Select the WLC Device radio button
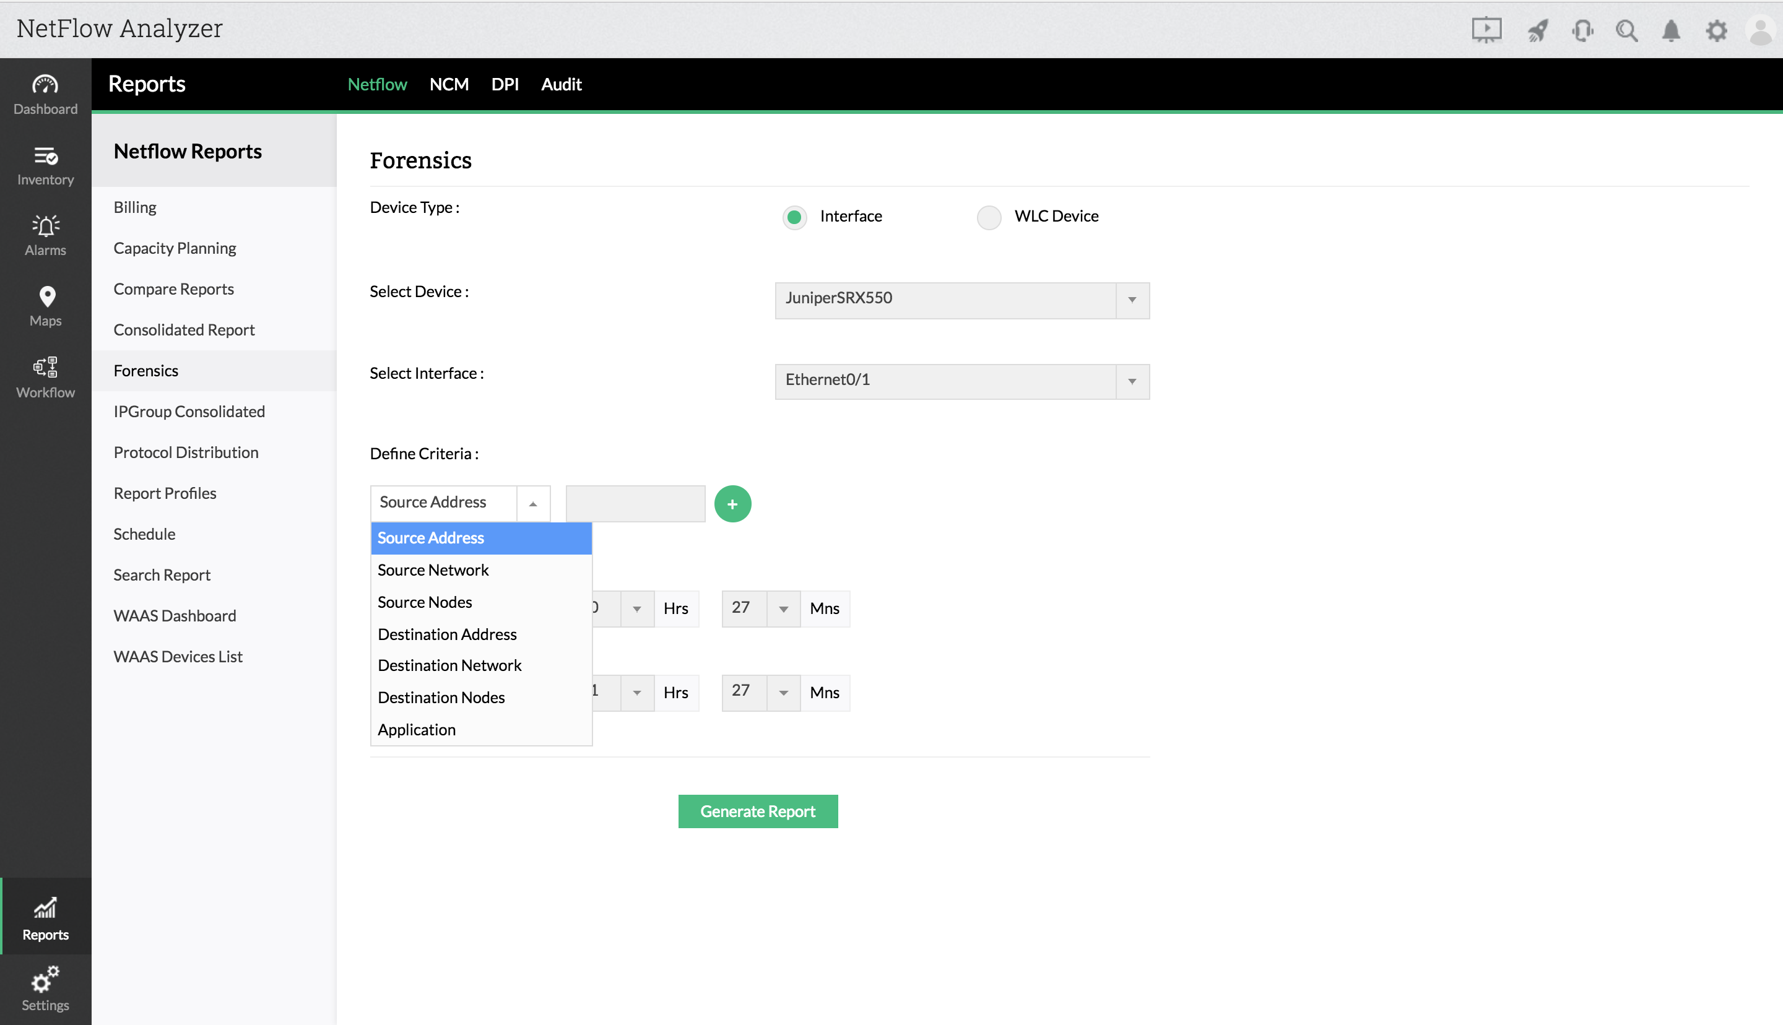 (988, 217)
